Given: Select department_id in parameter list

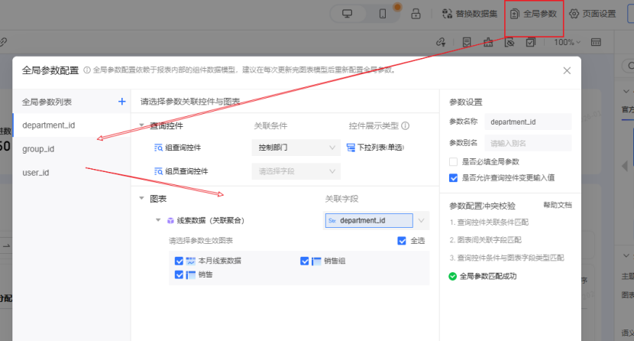Looking at the screenshot, I should 72,125.
